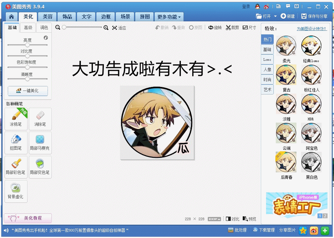Click the 色彩饱和度 saturation slider handle
Screen dimensions: 334x238
(28, 67)
